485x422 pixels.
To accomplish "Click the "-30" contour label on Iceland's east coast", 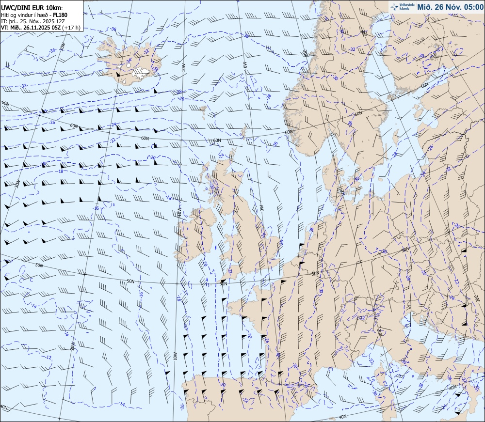I will pyautogui.click(x=156, y=69).
